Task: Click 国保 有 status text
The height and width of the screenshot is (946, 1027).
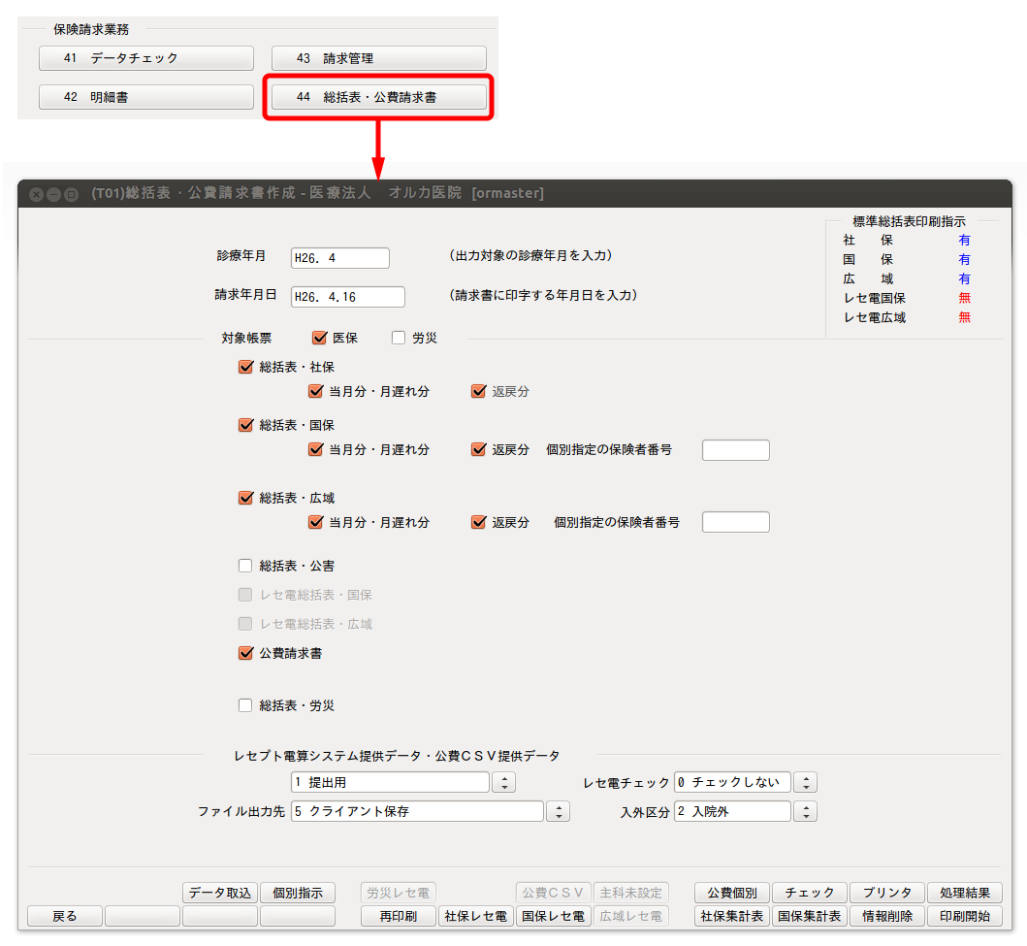Action: [964, 259]
